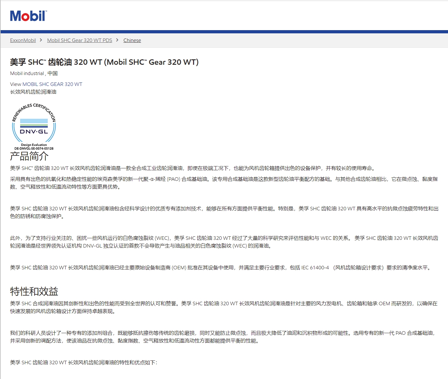This screenshot has width=448, height=379.
Task: Click the paragraph starting 此外，为了支持行业关注的
Action: coord(224,242)
